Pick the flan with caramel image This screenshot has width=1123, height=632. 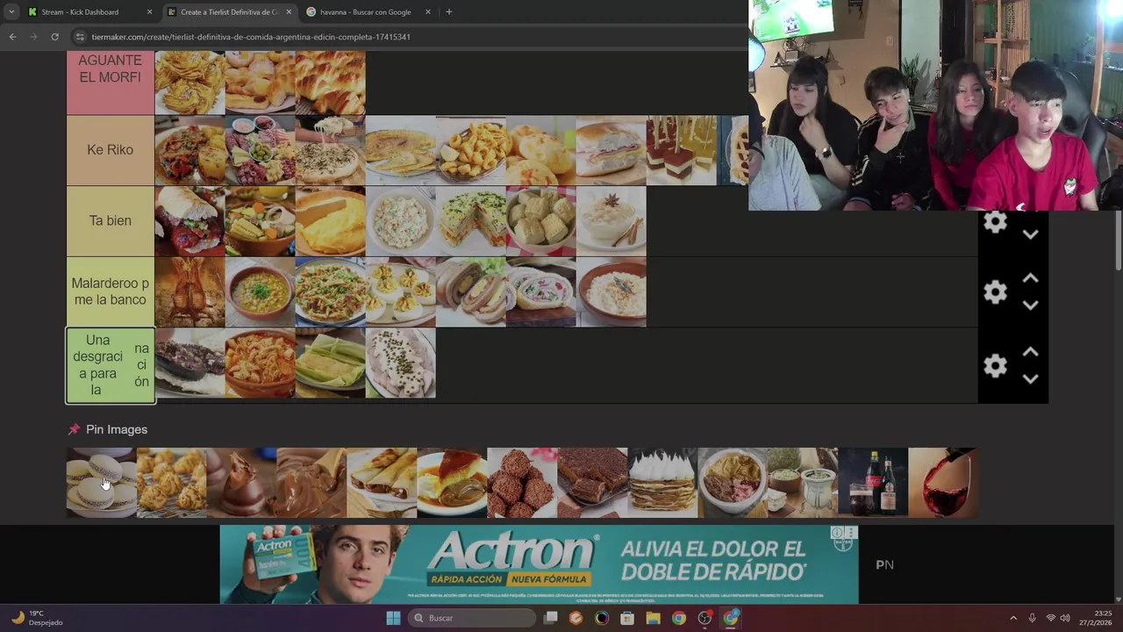click(452, 483)
